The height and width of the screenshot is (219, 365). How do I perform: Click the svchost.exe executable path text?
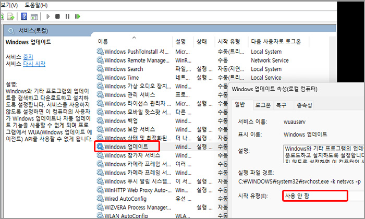click(x=299, y=181)
